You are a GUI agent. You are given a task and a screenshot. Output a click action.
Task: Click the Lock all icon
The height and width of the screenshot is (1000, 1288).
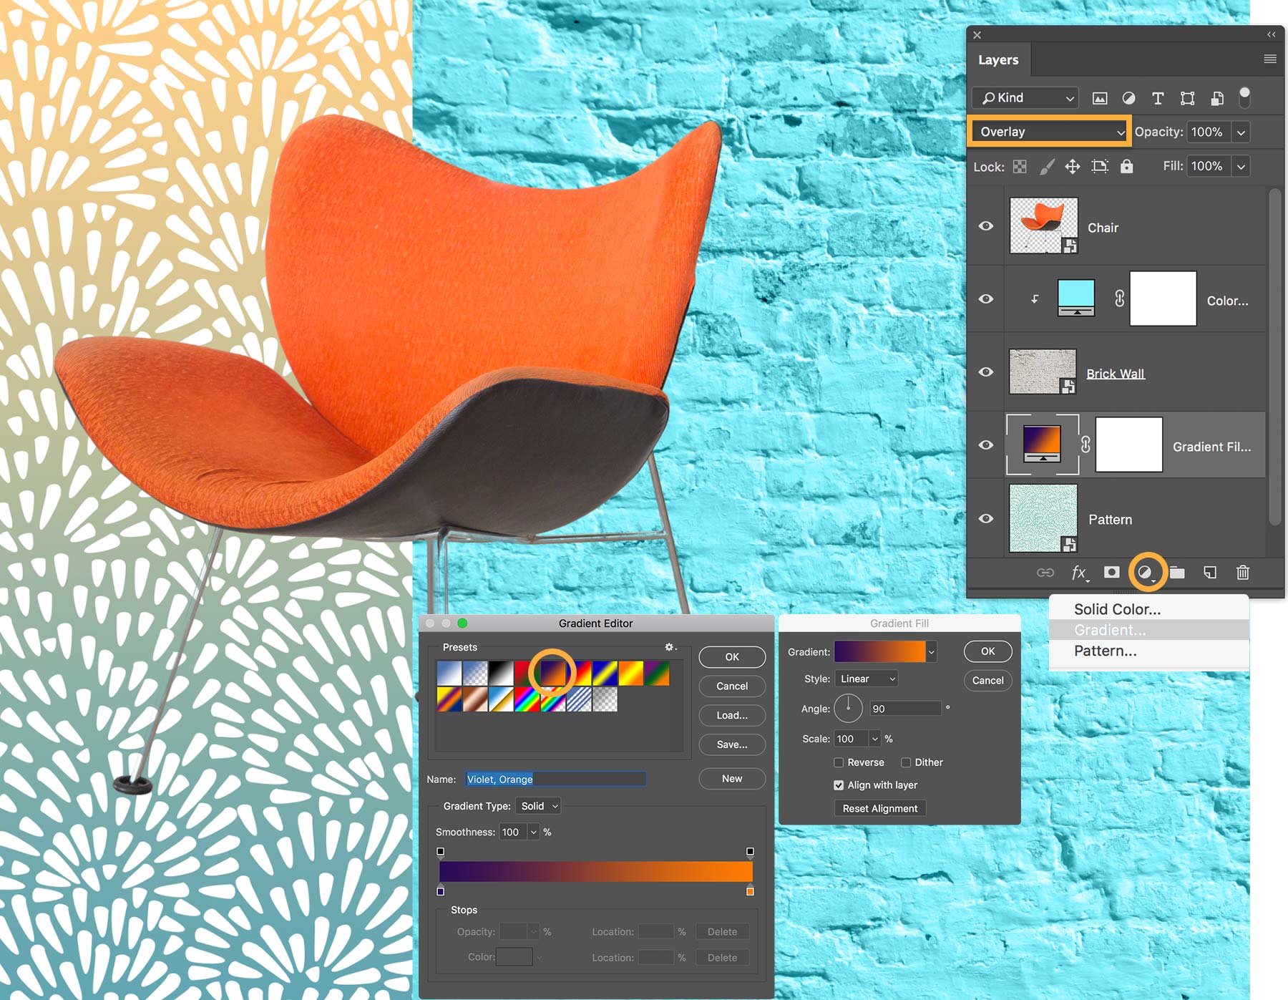[x=1126, y=166]
